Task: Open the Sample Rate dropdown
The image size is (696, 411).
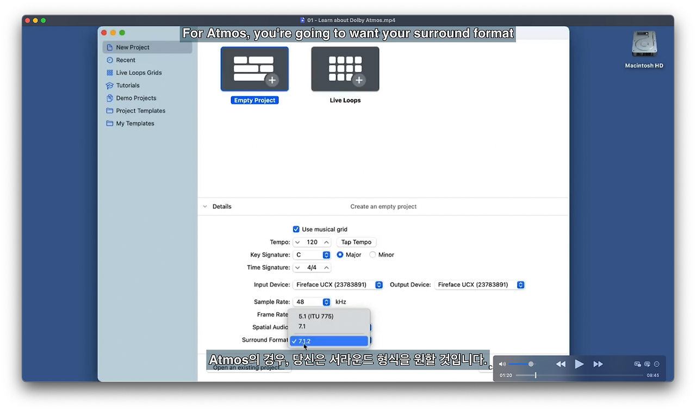Action: 312,302
